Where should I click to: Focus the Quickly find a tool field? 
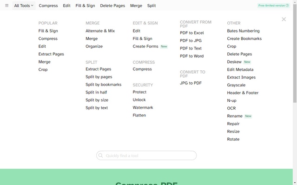point(146,155)
